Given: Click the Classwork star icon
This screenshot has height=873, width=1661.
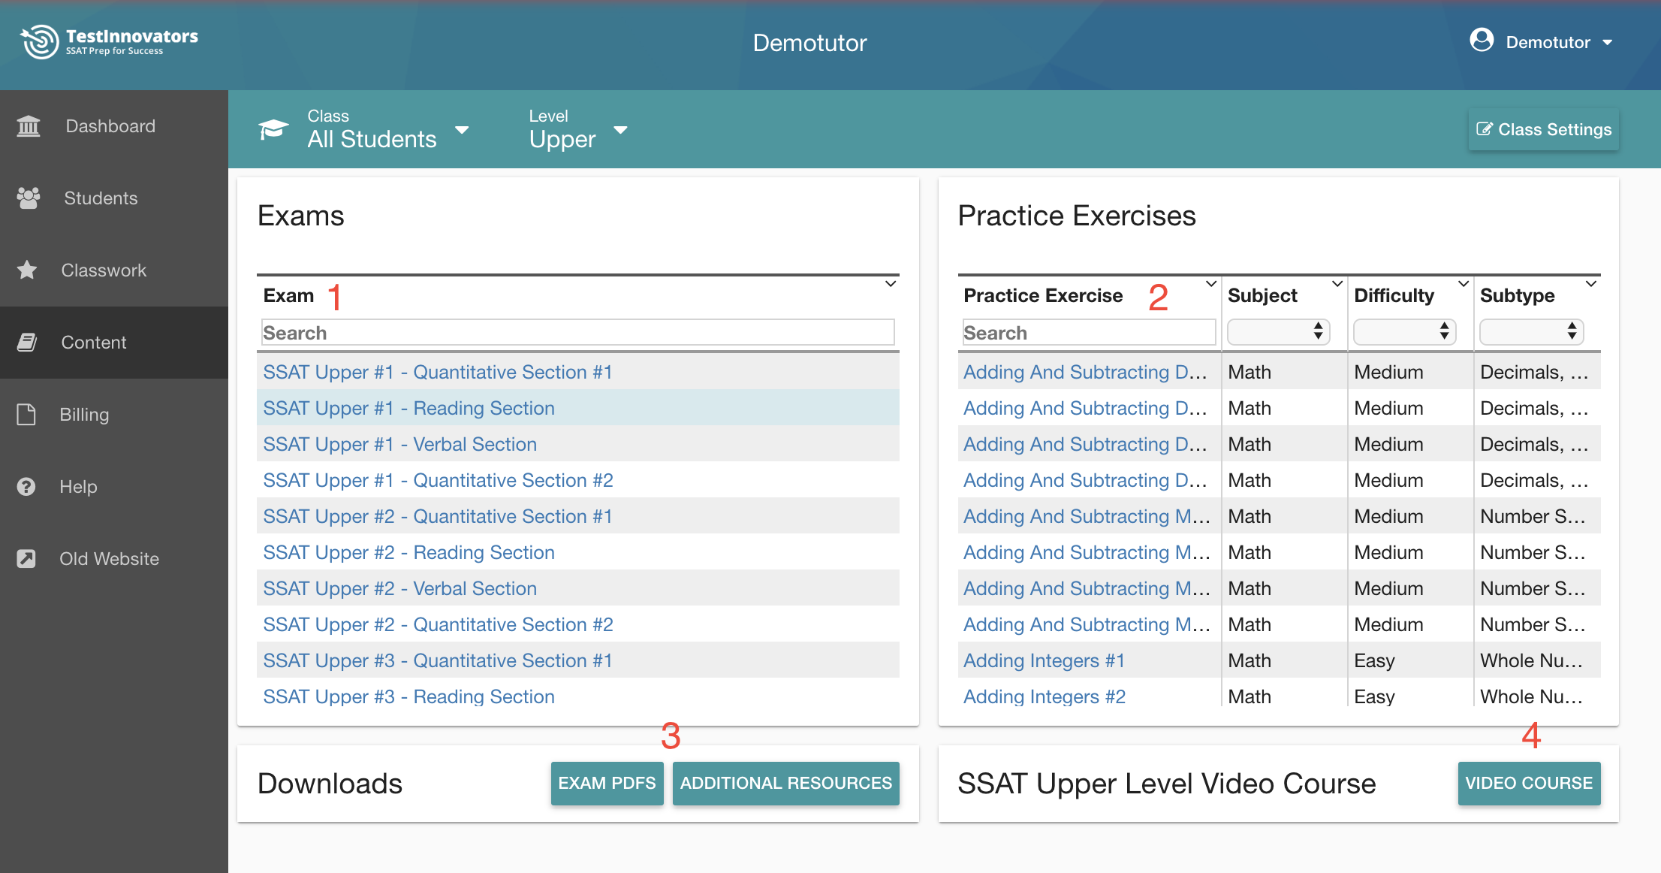Looking at the screenshot, I should click(27, 270).
